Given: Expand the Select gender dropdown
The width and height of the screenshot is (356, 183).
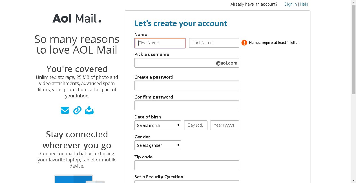Looking at the screenshot, I should tap(158, 145).
